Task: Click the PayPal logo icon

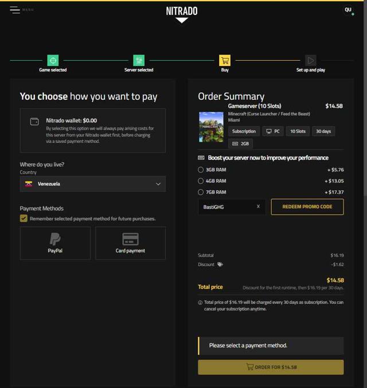Action: [x=55, y=239]
